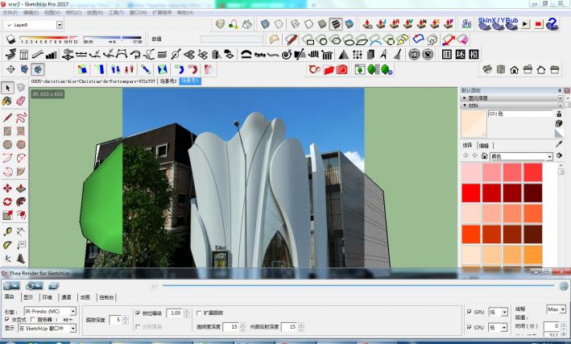Click the home view house icon
Image resolution: width=571 pixels, height=344 pixels.
coord(514,69)
